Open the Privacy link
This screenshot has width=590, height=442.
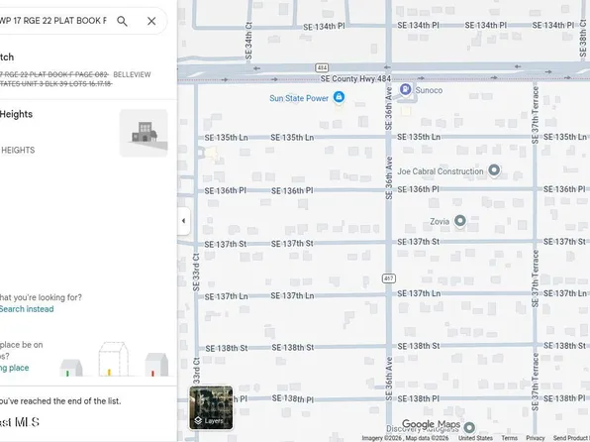536,438
